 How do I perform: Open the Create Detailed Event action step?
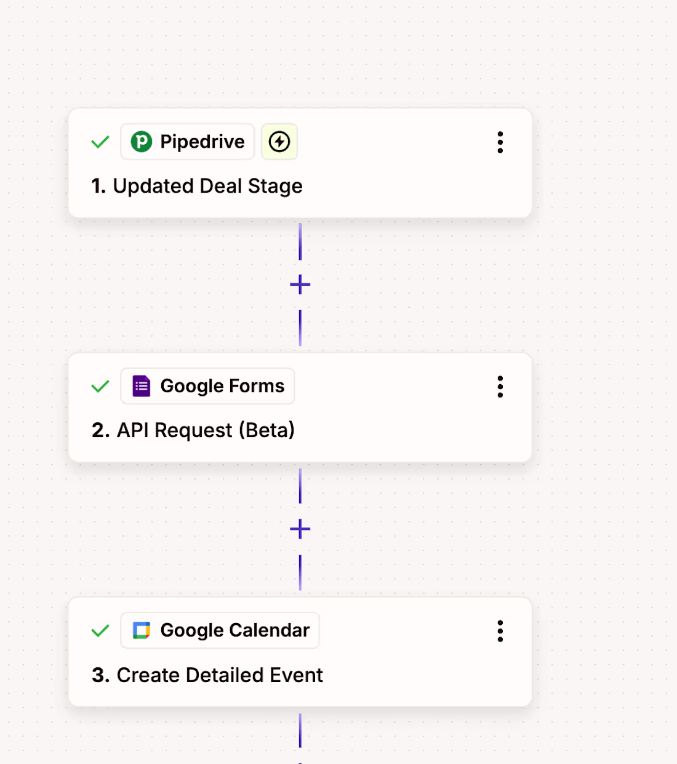(x=219, y=675)
